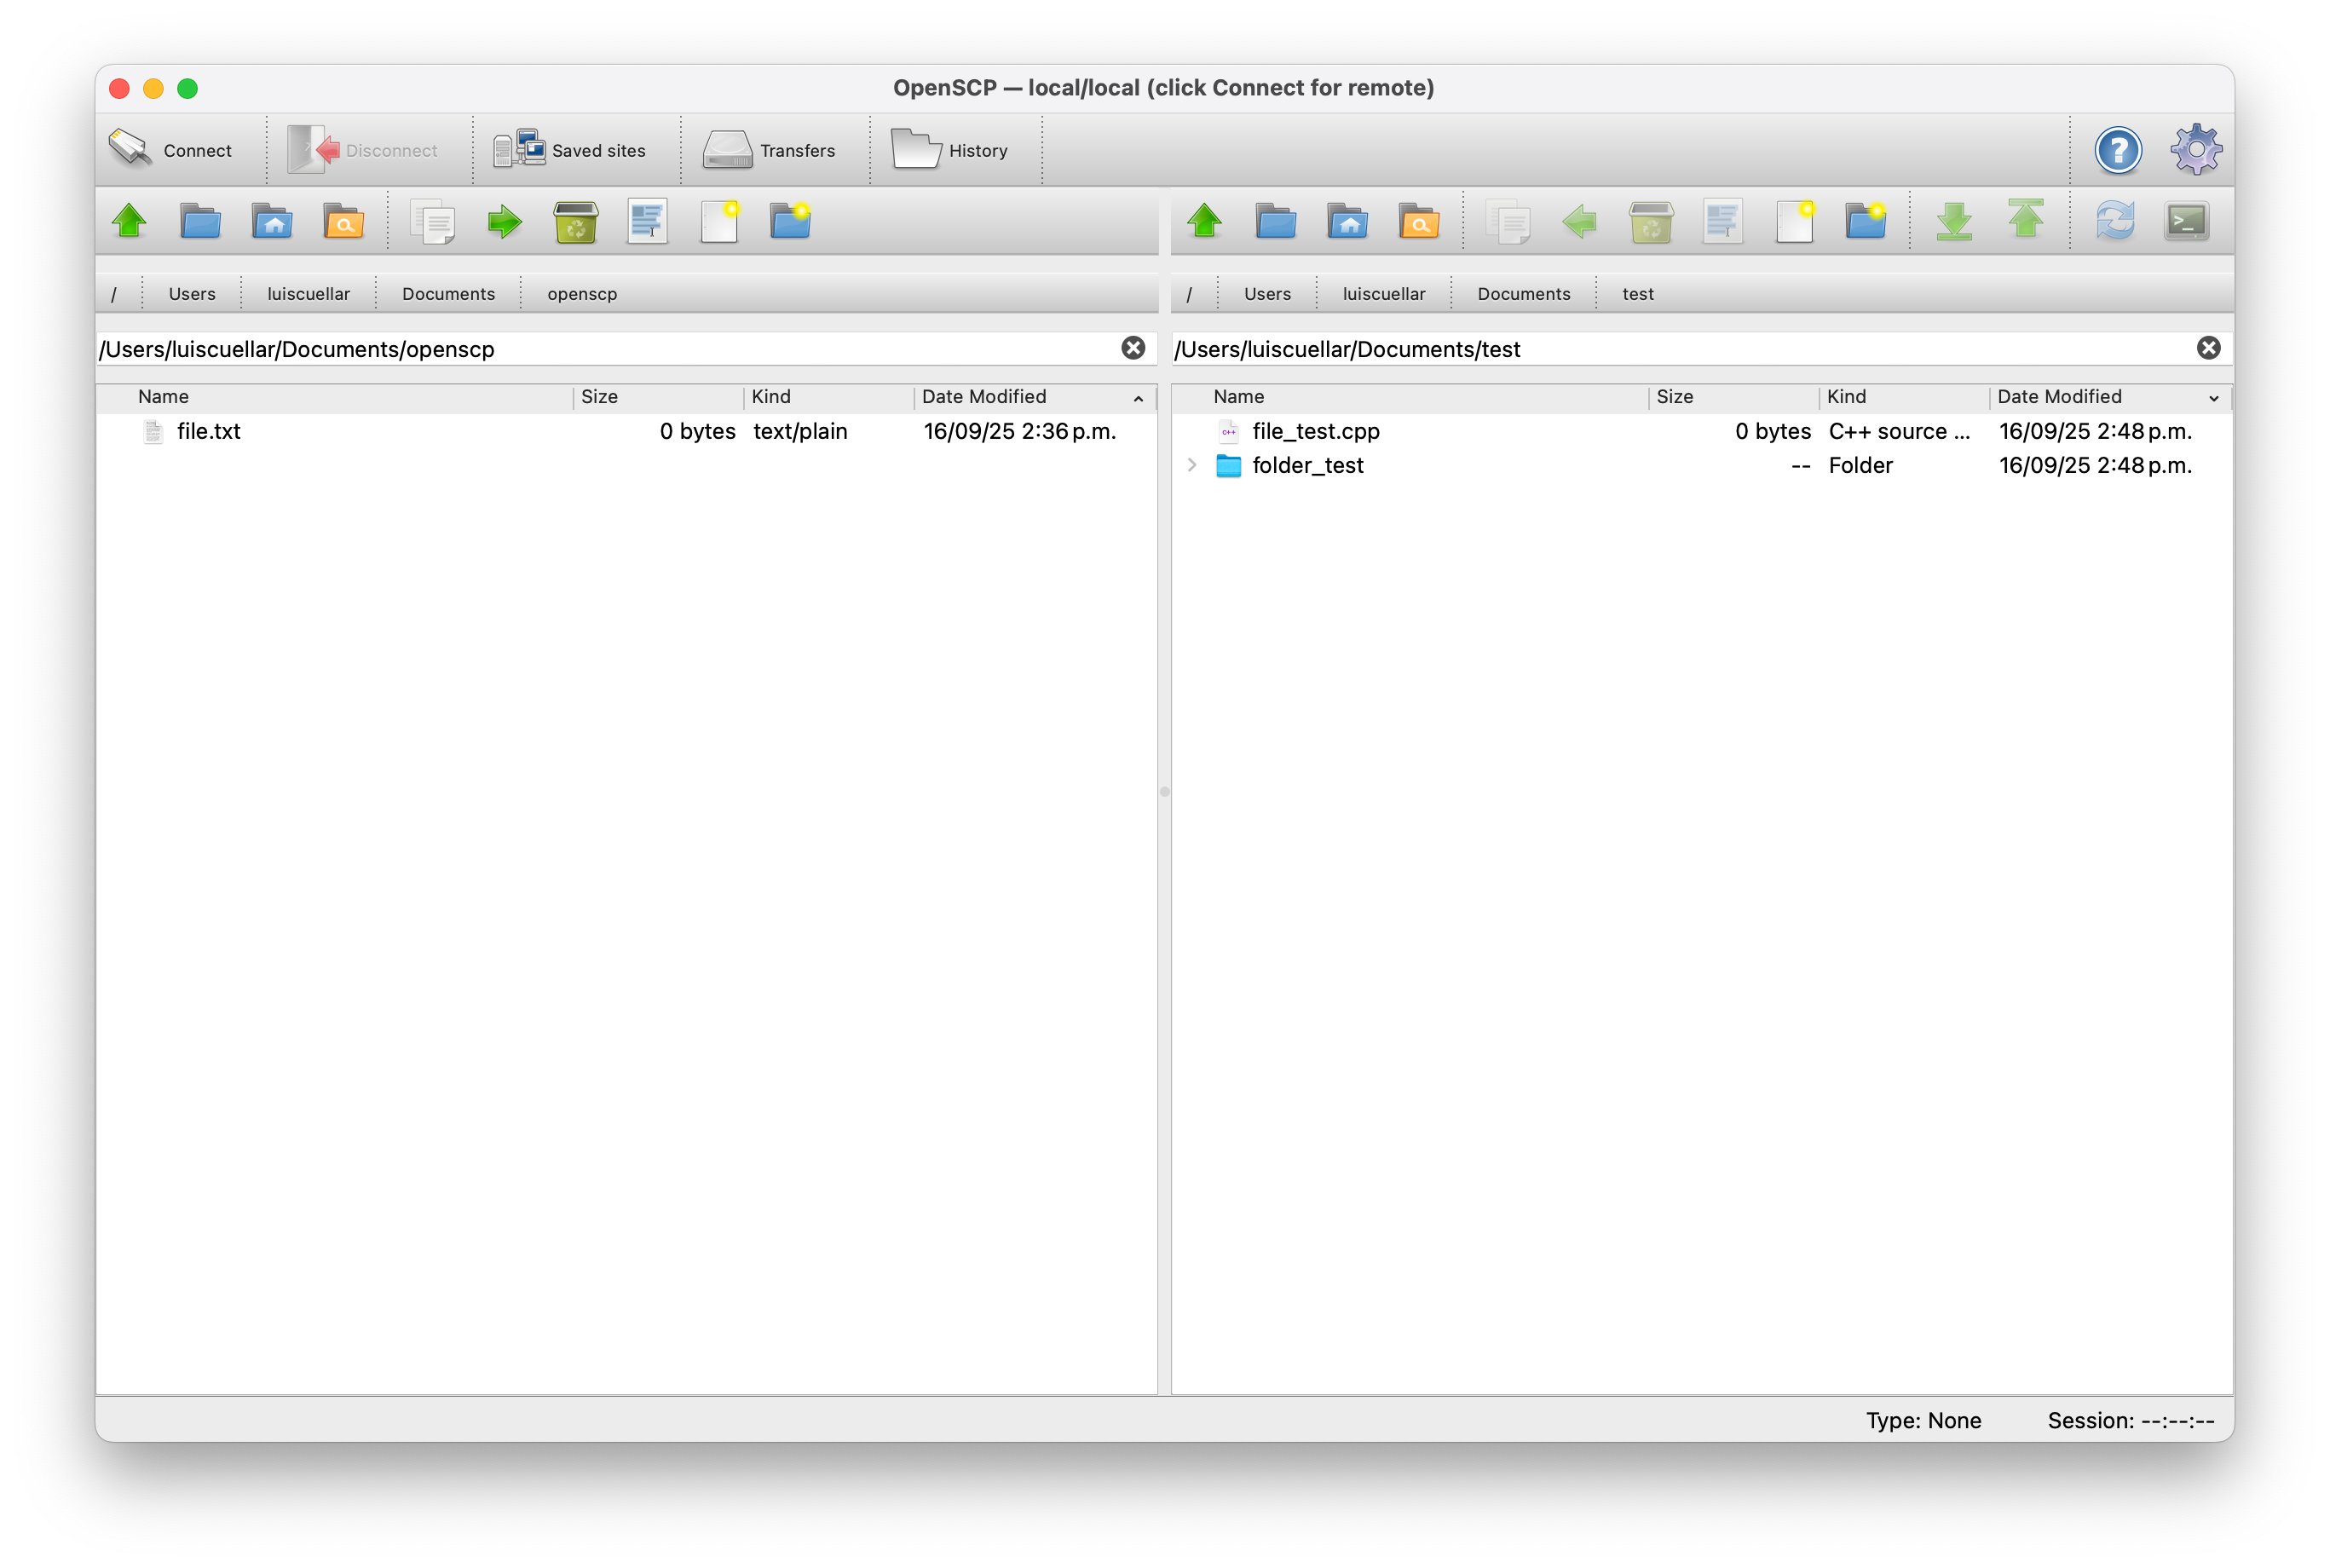Click the rename icon in left pane
Screen dimensions: 2330x1568
point(647,221)
